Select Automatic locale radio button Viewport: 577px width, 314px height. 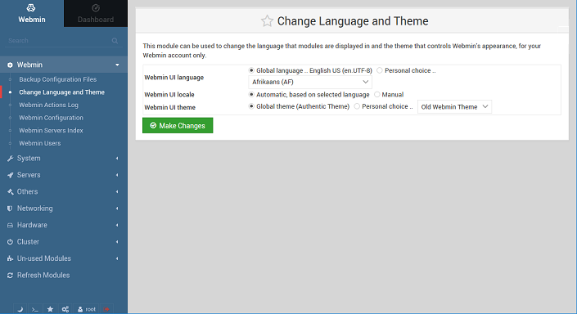251,95
